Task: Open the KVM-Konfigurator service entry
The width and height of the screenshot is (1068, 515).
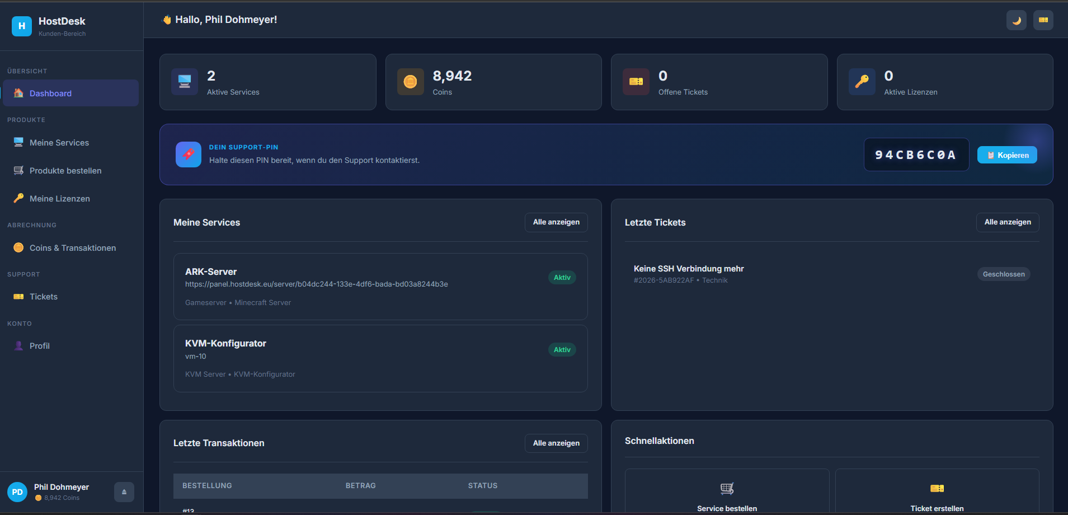Action: (x=225, y=344)
